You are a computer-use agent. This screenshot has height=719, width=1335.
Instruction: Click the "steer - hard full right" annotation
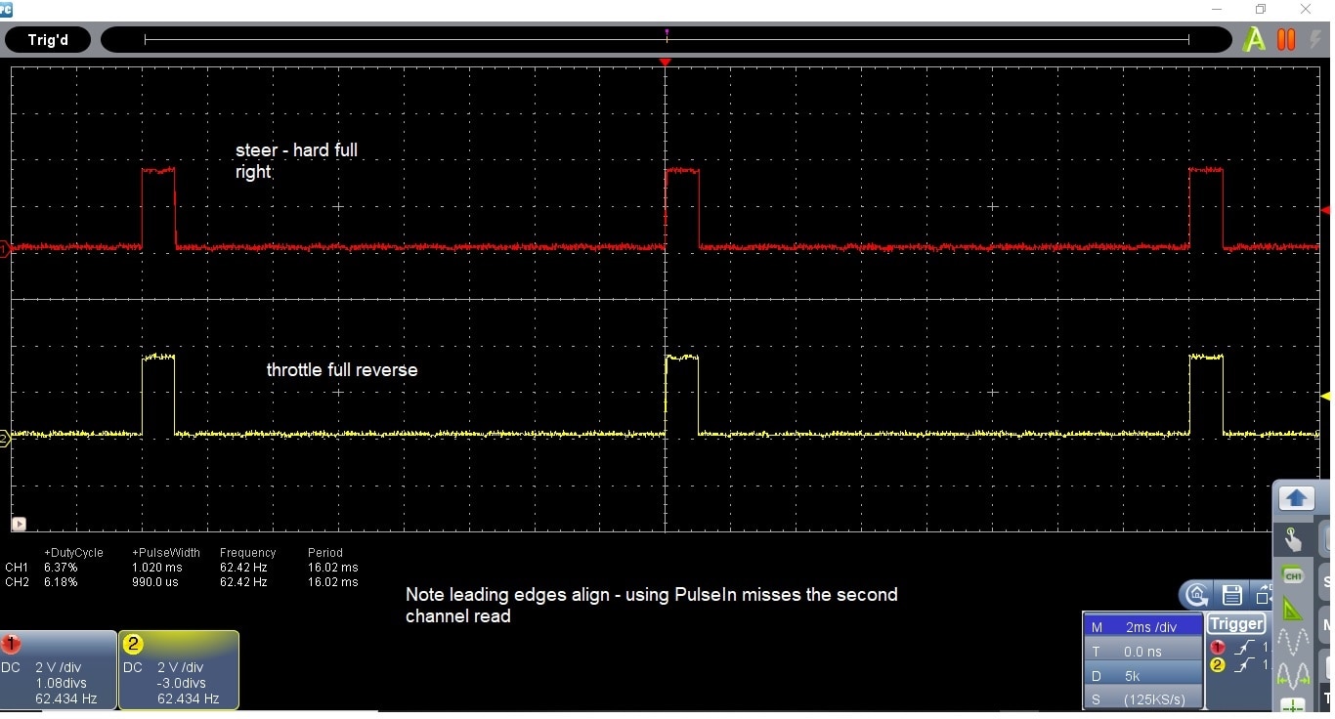pos(297,161)
